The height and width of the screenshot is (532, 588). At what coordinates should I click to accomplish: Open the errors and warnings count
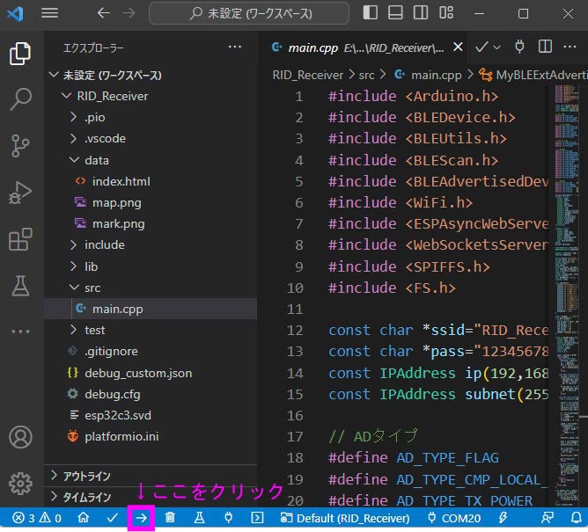coord(36,518)
